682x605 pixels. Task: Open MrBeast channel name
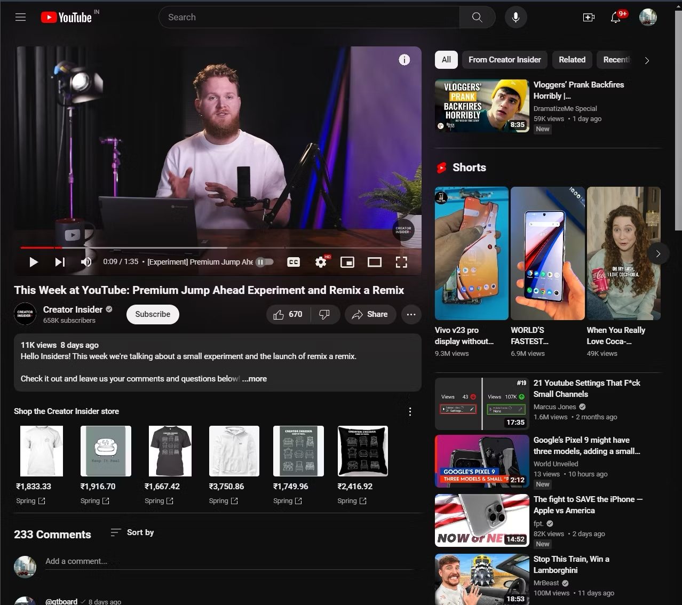tap(546, 583)
